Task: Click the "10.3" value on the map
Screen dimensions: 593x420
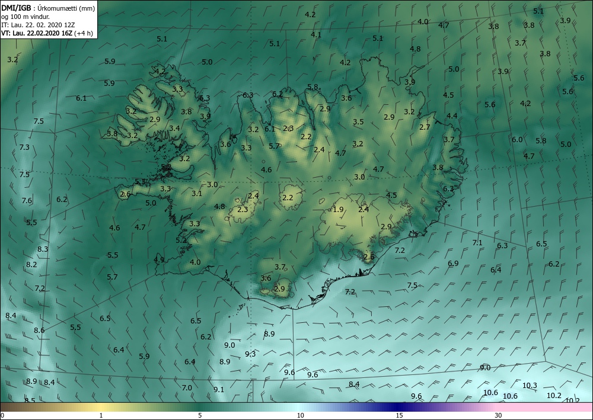Action: click(530, 386)
